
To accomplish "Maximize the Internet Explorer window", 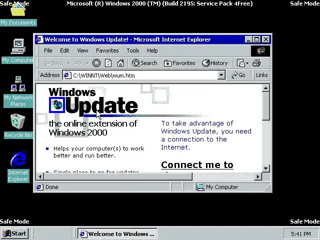I will (x=256, y=39).
